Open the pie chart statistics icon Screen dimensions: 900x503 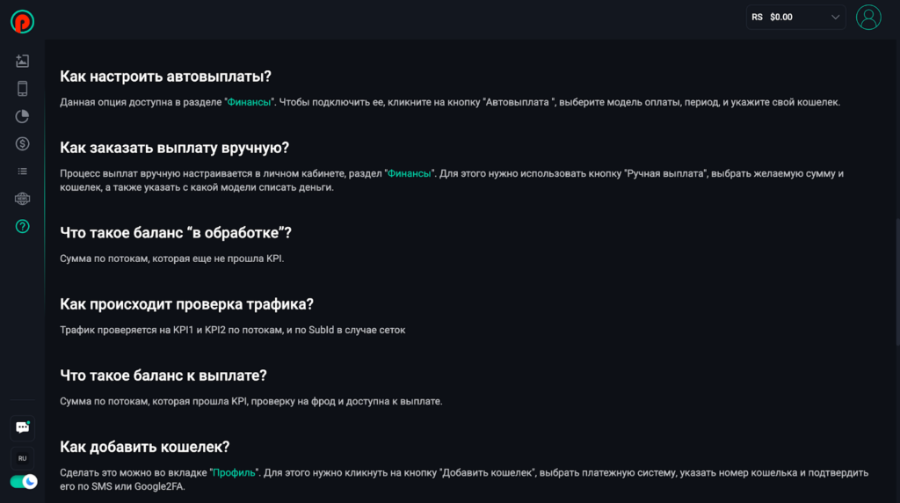(22, 117)
